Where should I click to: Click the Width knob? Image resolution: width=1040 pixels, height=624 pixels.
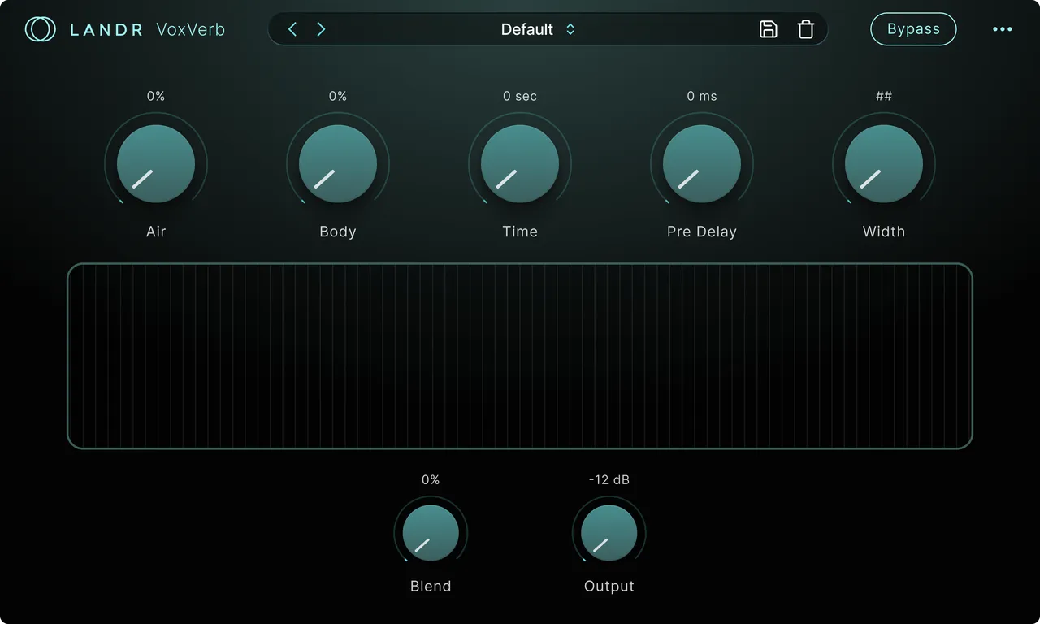tap(884, 163)
